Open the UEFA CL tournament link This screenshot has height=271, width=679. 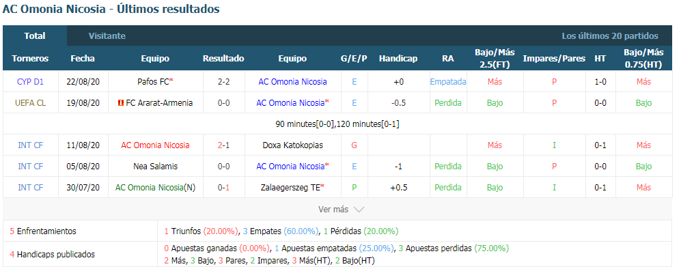click(x=30, y=103)
